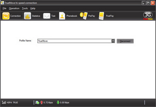Image resolution: width=156 pixels, height=107 pixels.
Task: Open the Operation menu
Action: tap(14, 8)
